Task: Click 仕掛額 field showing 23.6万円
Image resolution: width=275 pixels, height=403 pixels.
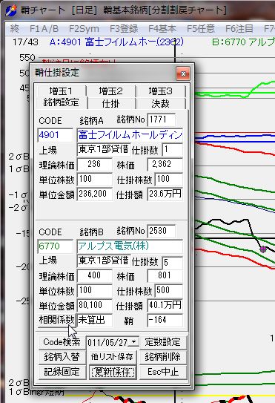Action: point(165,194)
